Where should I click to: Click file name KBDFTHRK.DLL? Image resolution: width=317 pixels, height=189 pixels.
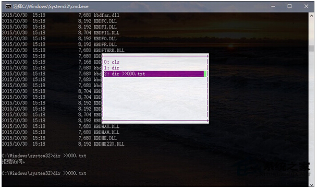(109, 50)
